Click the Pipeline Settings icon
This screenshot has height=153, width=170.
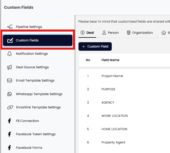(x=10, y=27)
